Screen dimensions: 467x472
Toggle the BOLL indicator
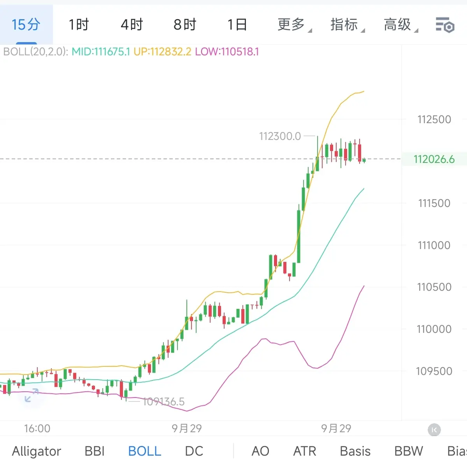click(145, 451)
